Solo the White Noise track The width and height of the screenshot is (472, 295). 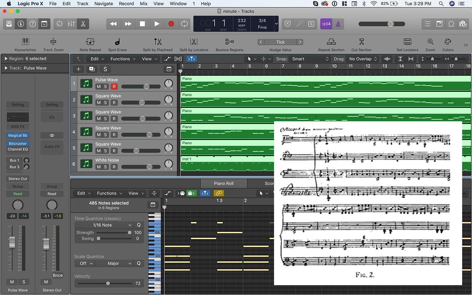click(x=106, y=167)
